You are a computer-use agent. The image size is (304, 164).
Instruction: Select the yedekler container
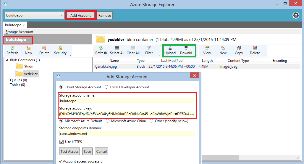(31, 74)
